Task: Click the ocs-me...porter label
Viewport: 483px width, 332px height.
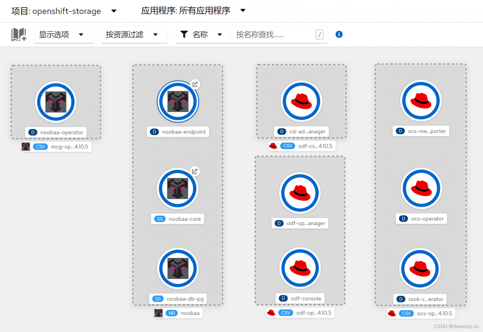Action: click(x=421, y=131)
